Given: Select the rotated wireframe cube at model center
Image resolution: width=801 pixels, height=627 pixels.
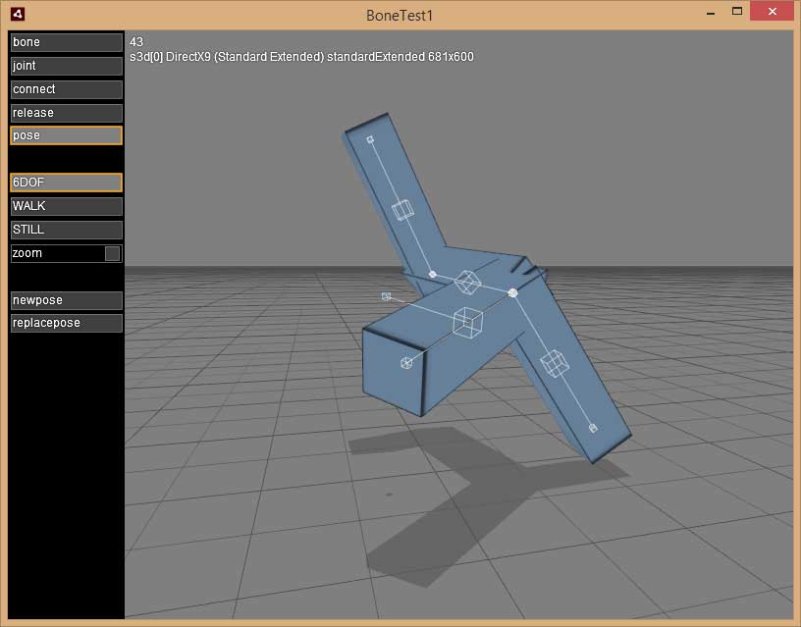Looking at the screenshot, I should point(467,283).
